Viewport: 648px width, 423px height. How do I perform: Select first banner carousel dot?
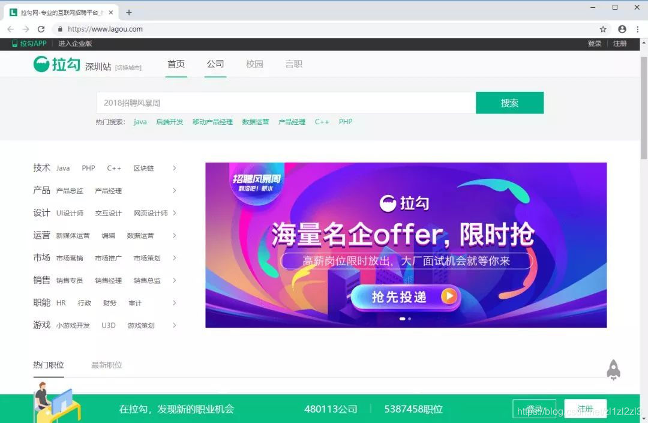tap(402, 319)
